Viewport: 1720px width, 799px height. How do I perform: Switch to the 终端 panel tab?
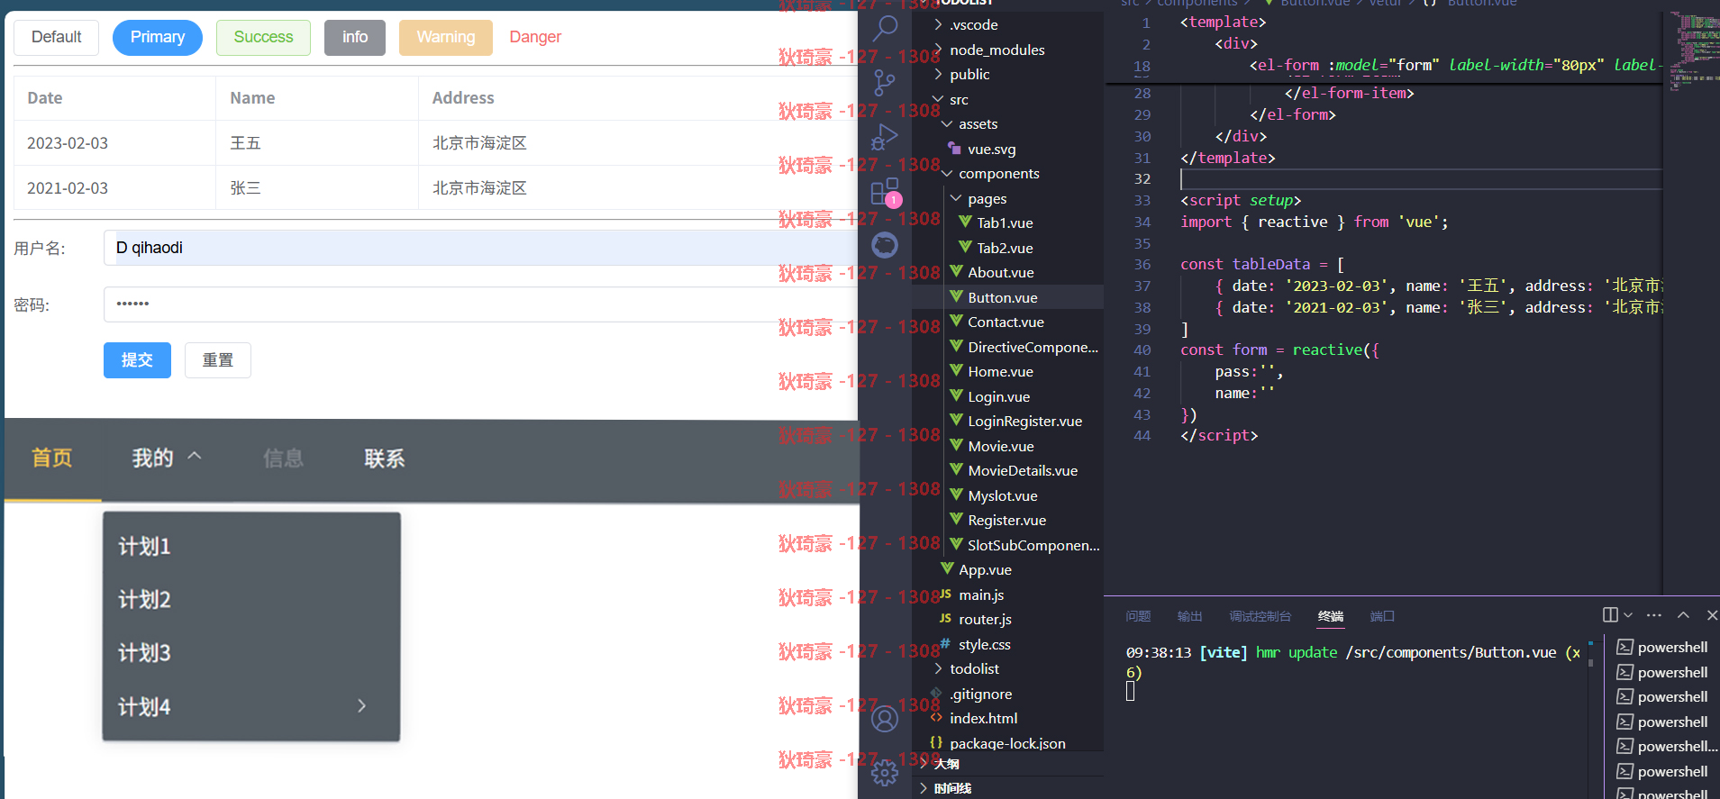click(1331, 616)
